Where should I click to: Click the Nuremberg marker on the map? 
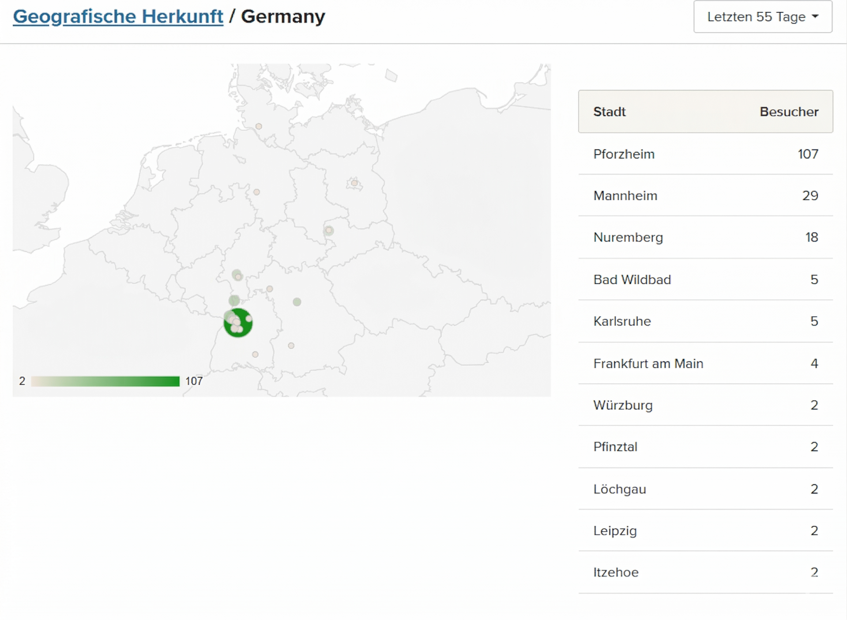click(297, 302)
